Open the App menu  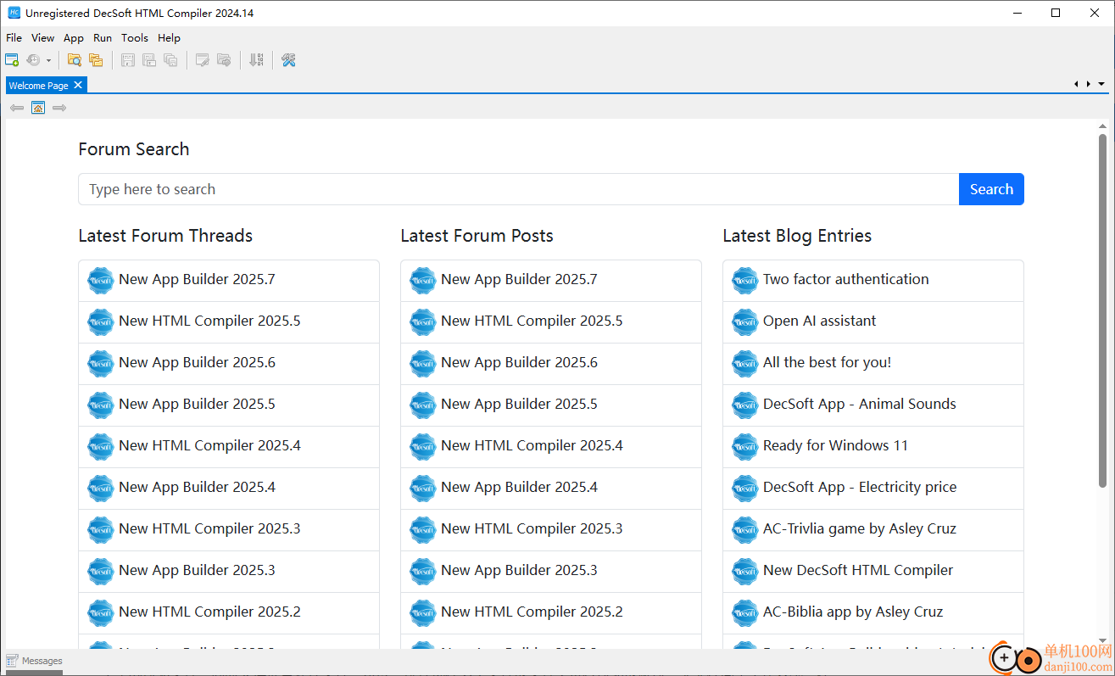74,37
